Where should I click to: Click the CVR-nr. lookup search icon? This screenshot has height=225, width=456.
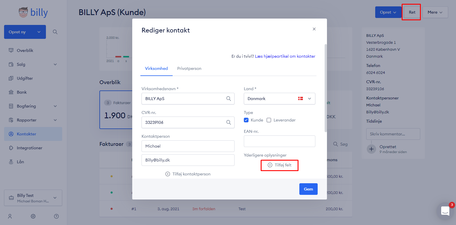pos(229,122)
